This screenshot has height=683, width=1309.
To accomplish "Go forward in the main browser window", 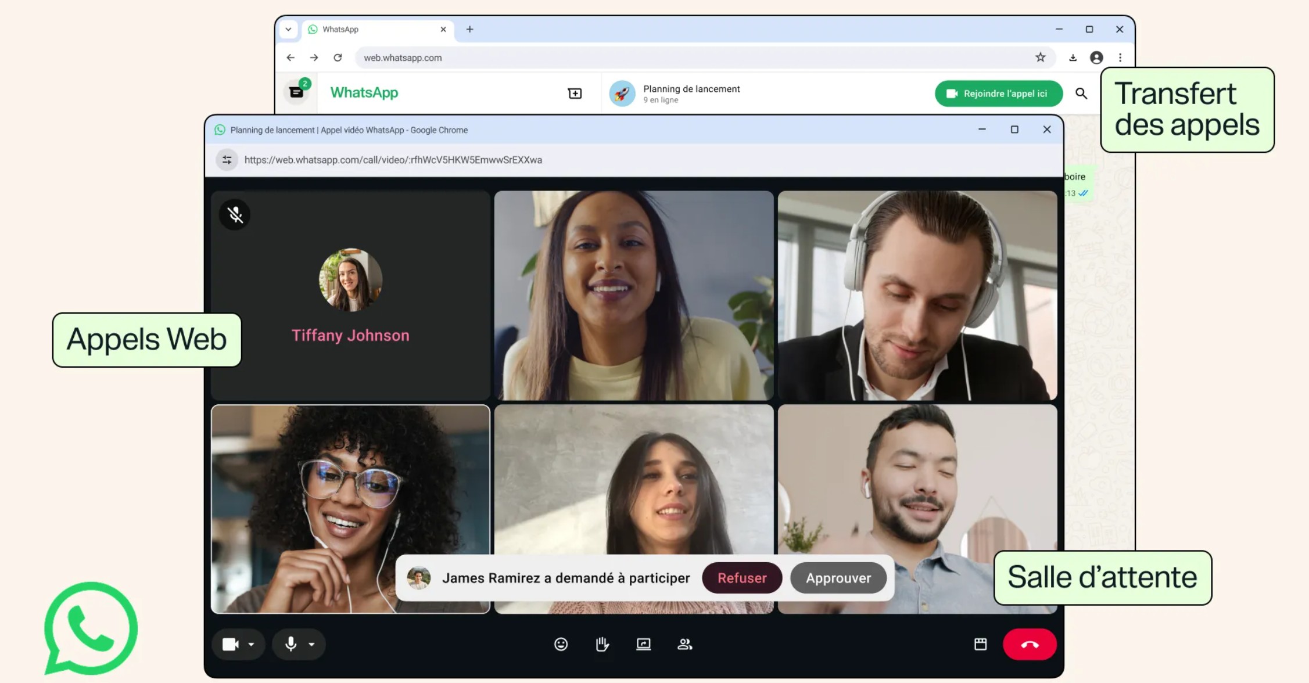I will point(314,57).
